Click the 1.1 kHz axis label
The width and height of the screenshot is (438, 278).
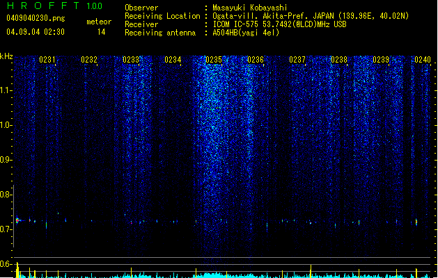pos(6,90)
